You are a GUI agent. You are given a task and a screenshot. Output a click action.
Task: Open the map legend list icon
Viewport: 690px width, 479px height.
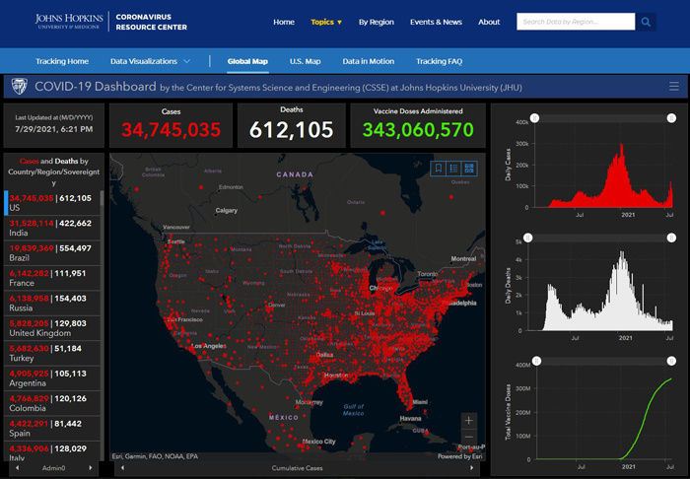453,168
